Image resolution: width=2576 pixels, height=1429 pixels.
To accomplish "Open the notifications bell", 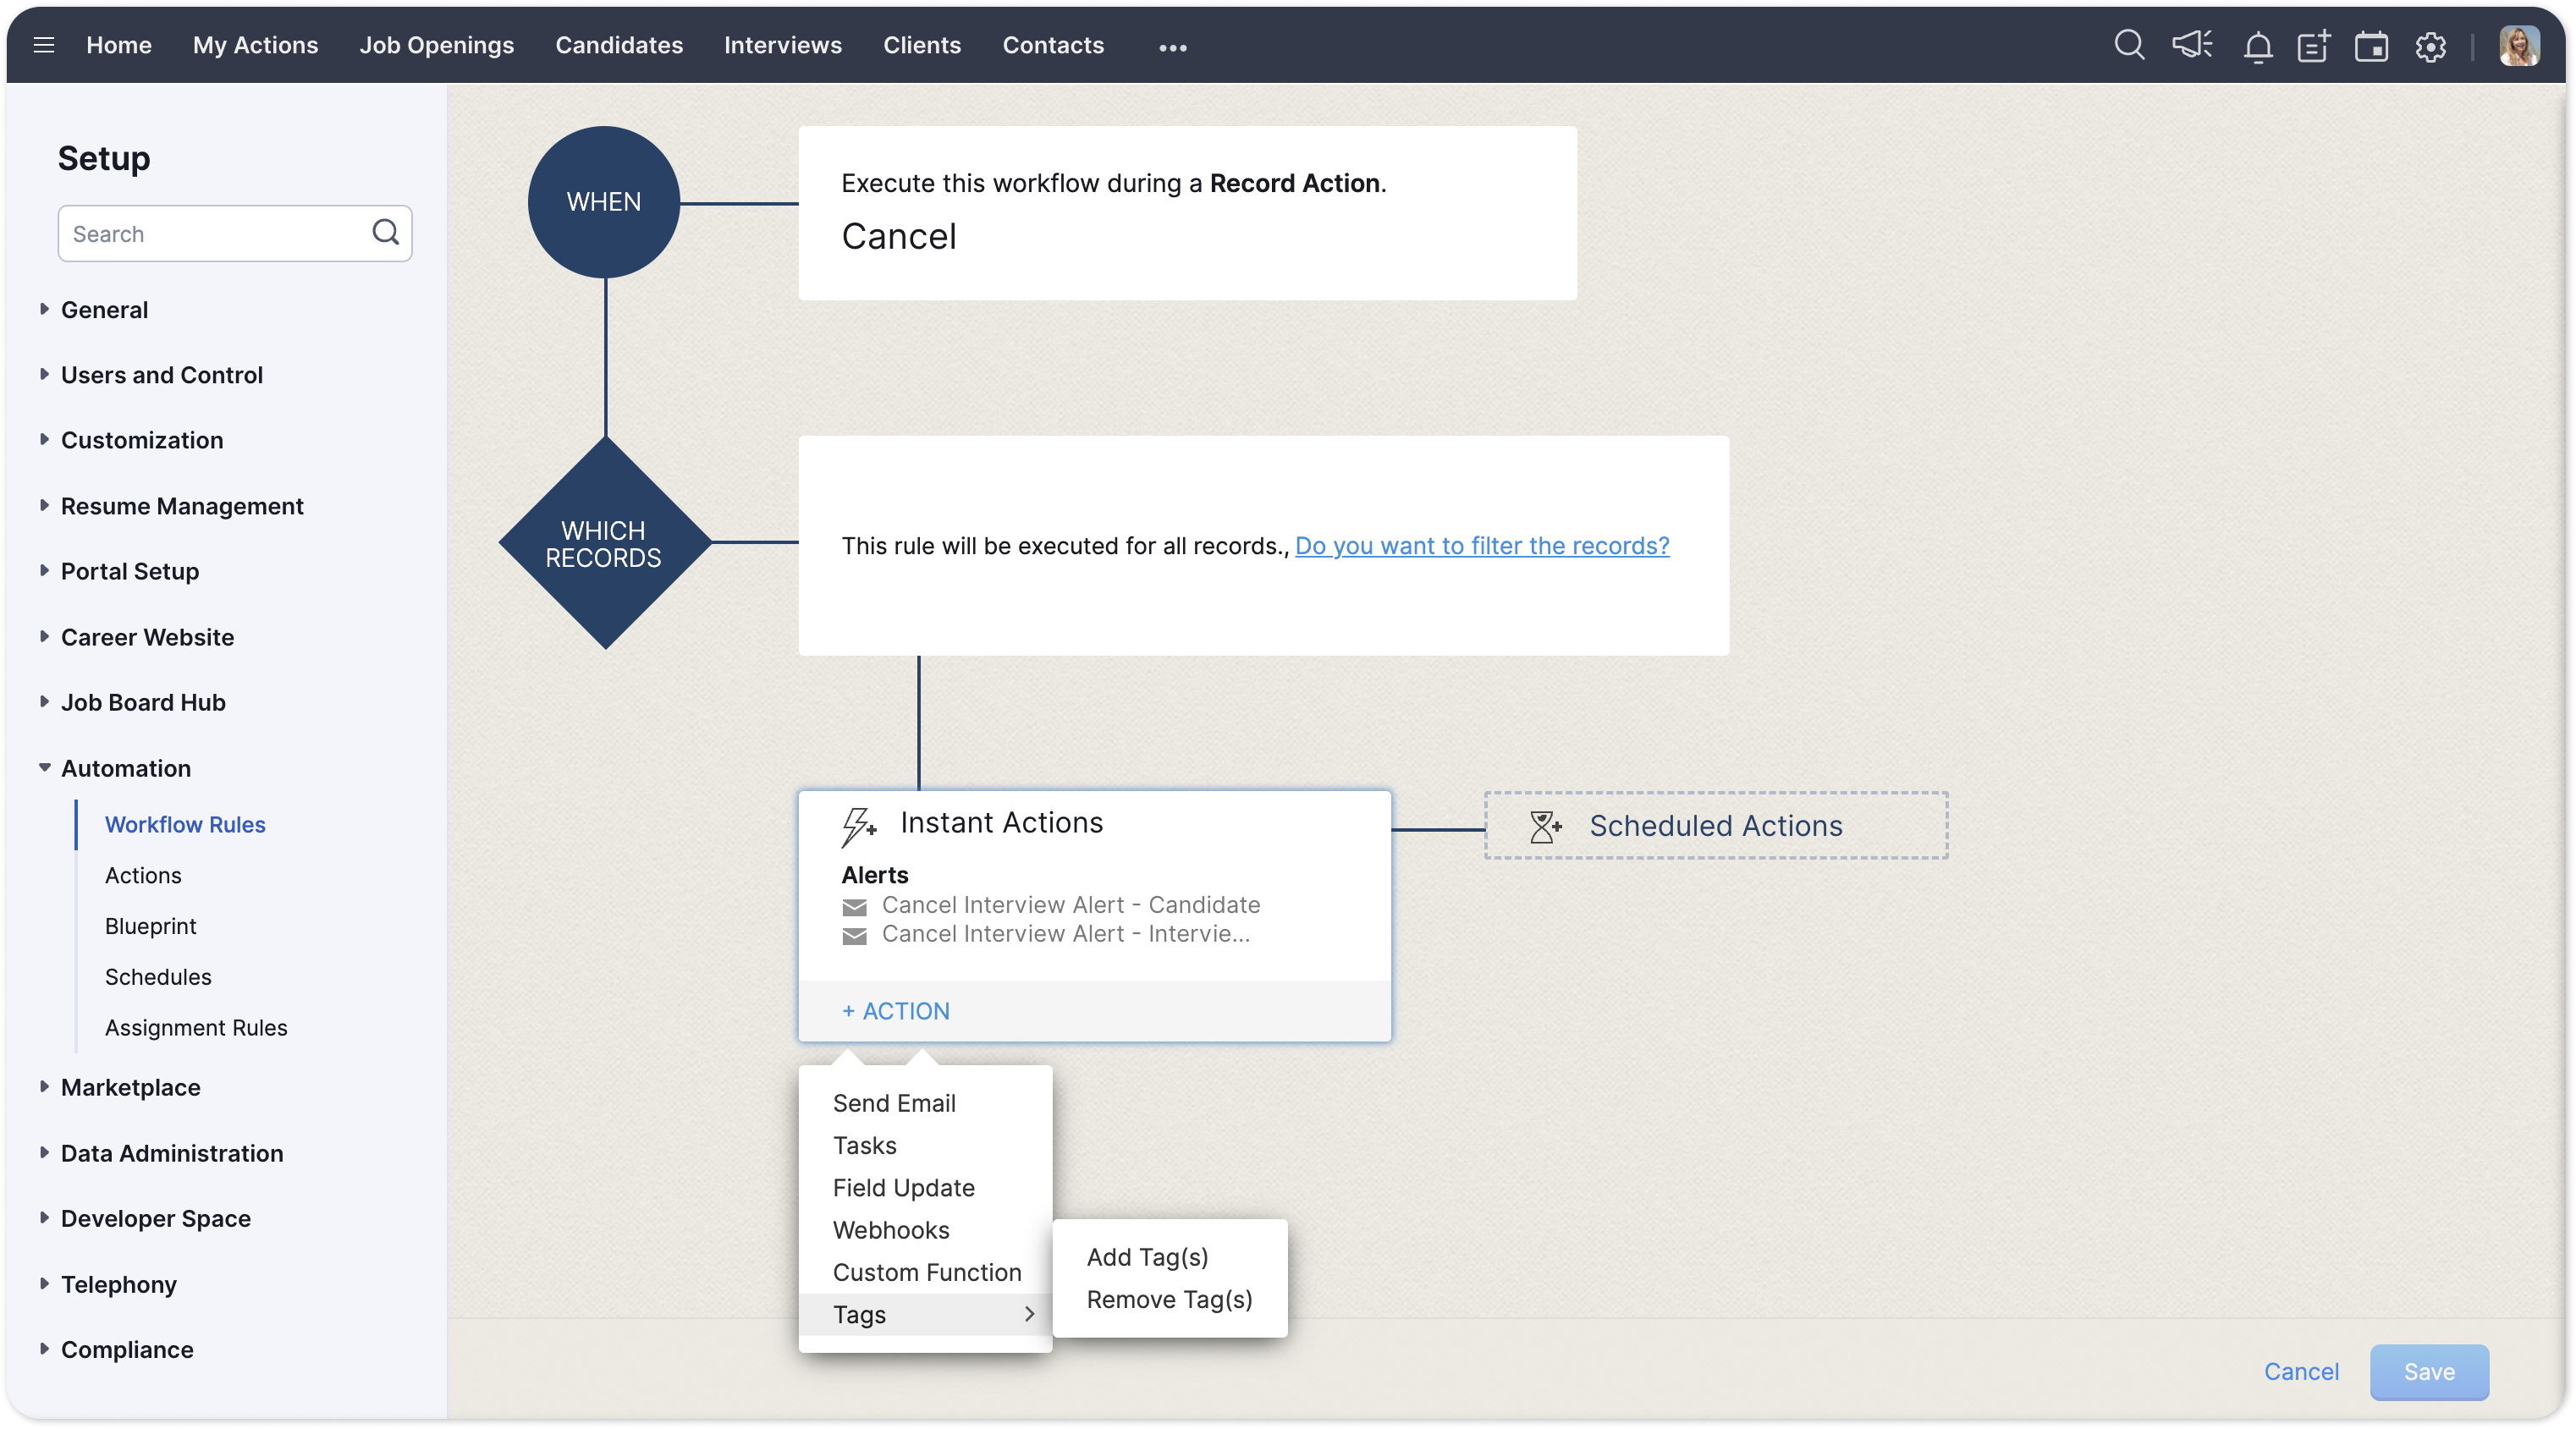I will coord(2258,47).
